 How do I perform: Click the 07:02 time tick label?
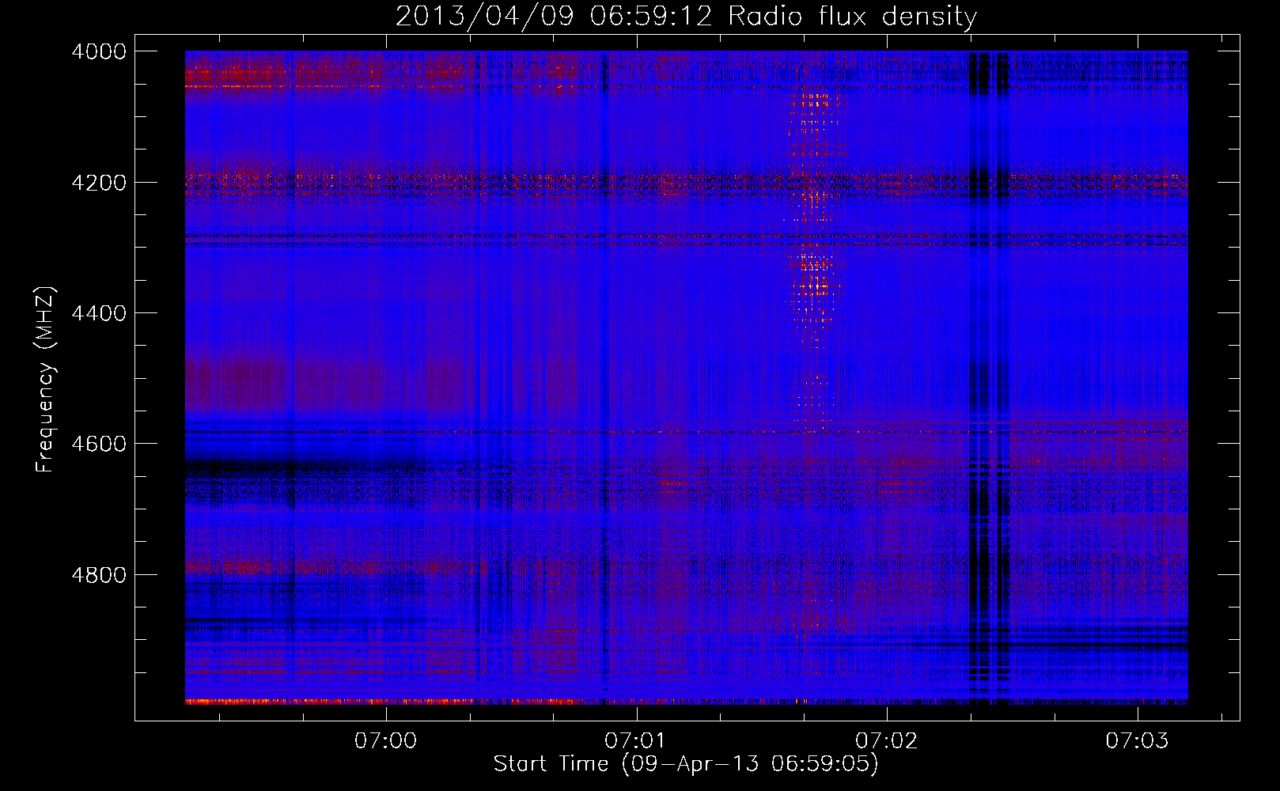click(x=887, y=740)
